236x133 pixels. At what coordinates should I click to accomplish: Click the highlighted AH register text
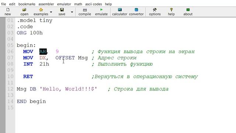pyautogui.click(x=43, y=52)
